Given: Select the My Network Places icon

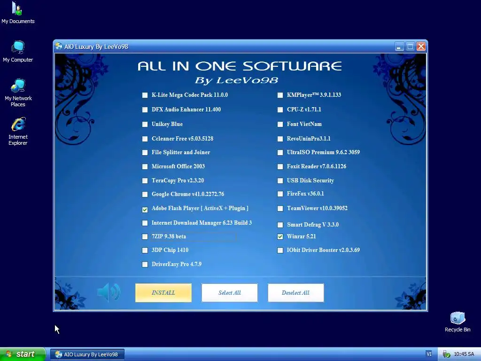Looking at the screenshot, I should coord(18,93).
